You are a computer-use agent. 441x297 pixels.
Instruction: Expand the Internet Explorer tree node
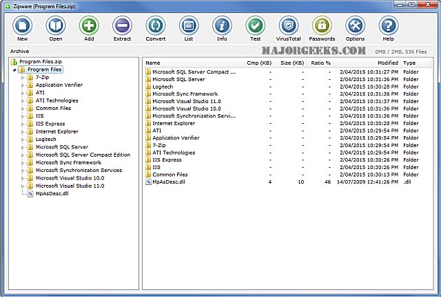[x=23, y=132]
